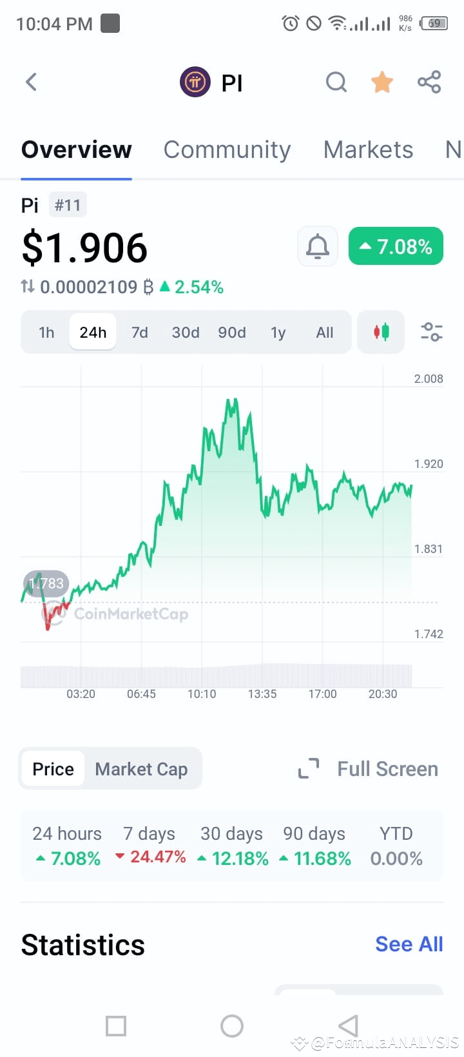The height and width of the screenshot is (1057, 464).
Task: Open See All statistics
Action: 409,944
